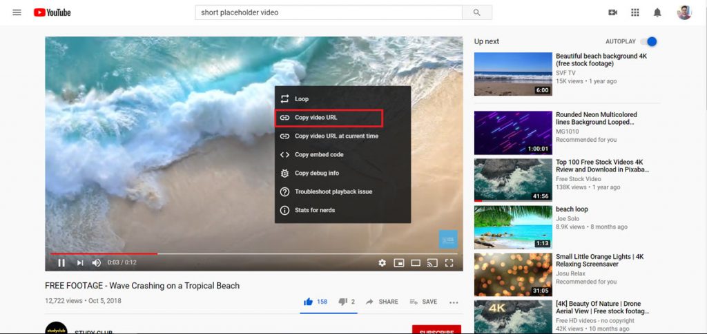The image size is (707, 334).
Task: Expand the more actions ellipsis menu
Action: [x=454, y=302]
